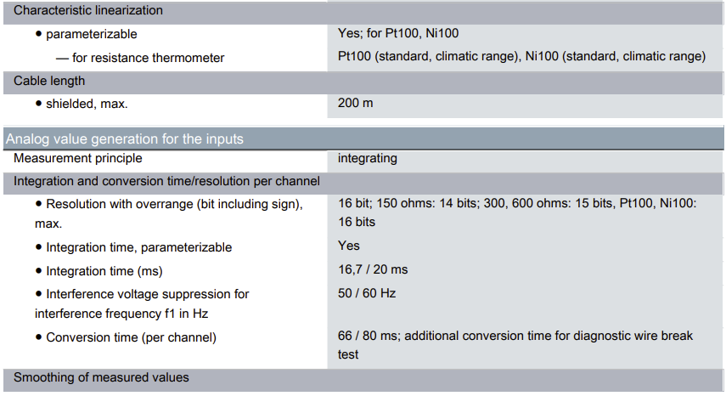The height and width of the screenshot is (396, 726).
Task: Click the Cable length row heading
Action: [x=49, y=81]
